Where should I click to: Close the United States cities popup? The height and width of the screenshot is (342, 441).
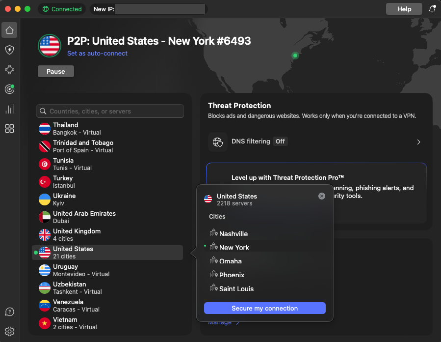(x=322, y=196)
